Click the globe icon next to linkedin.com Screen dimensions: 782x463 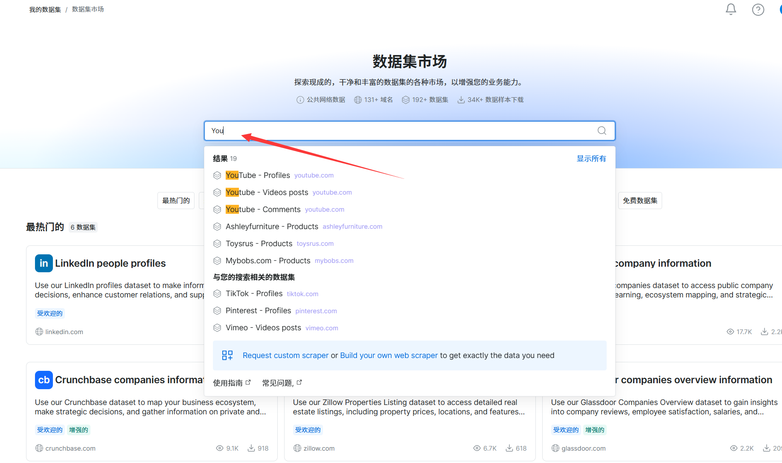coord(39,332)
